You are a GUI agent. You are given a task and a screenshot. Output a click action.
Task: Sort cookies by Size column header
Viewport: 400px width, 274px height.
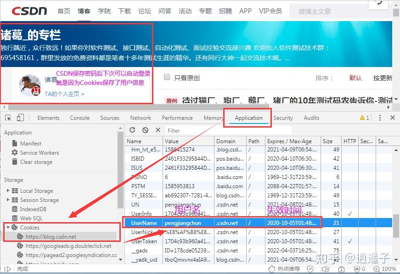(331, 141)
